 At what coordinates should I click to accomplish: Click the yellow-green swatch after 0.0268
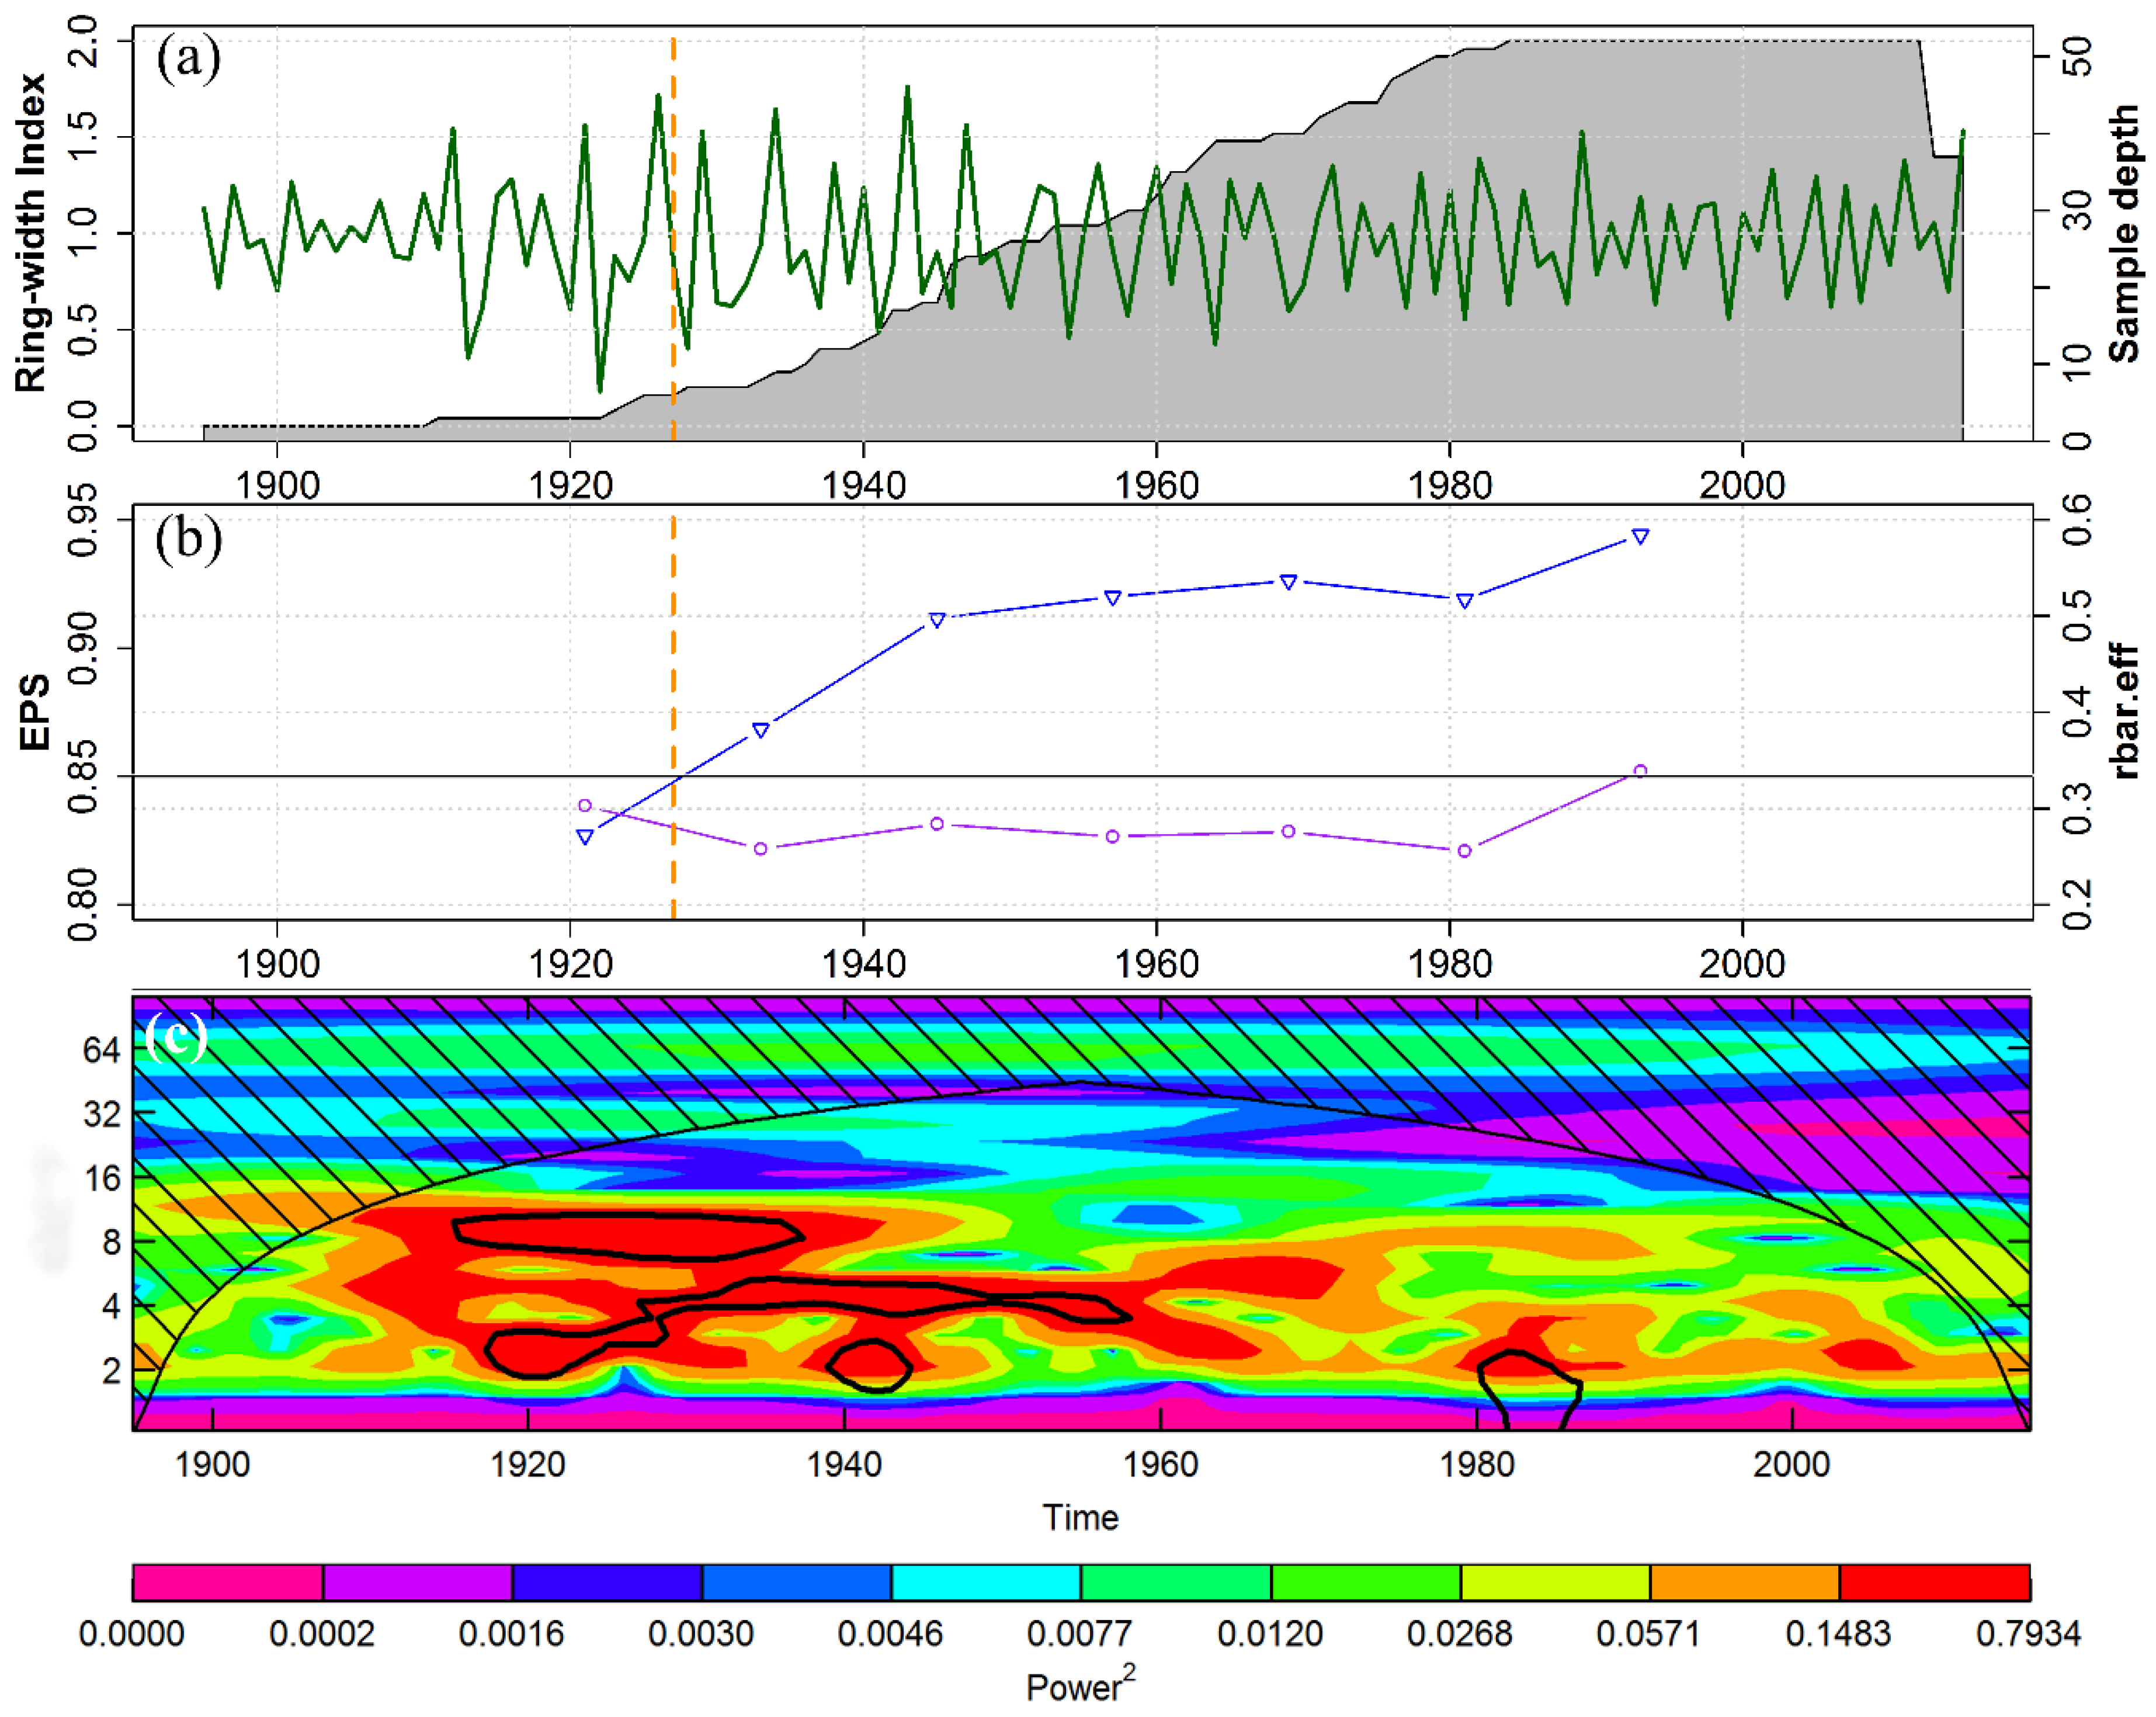tap(1555, 1583)
